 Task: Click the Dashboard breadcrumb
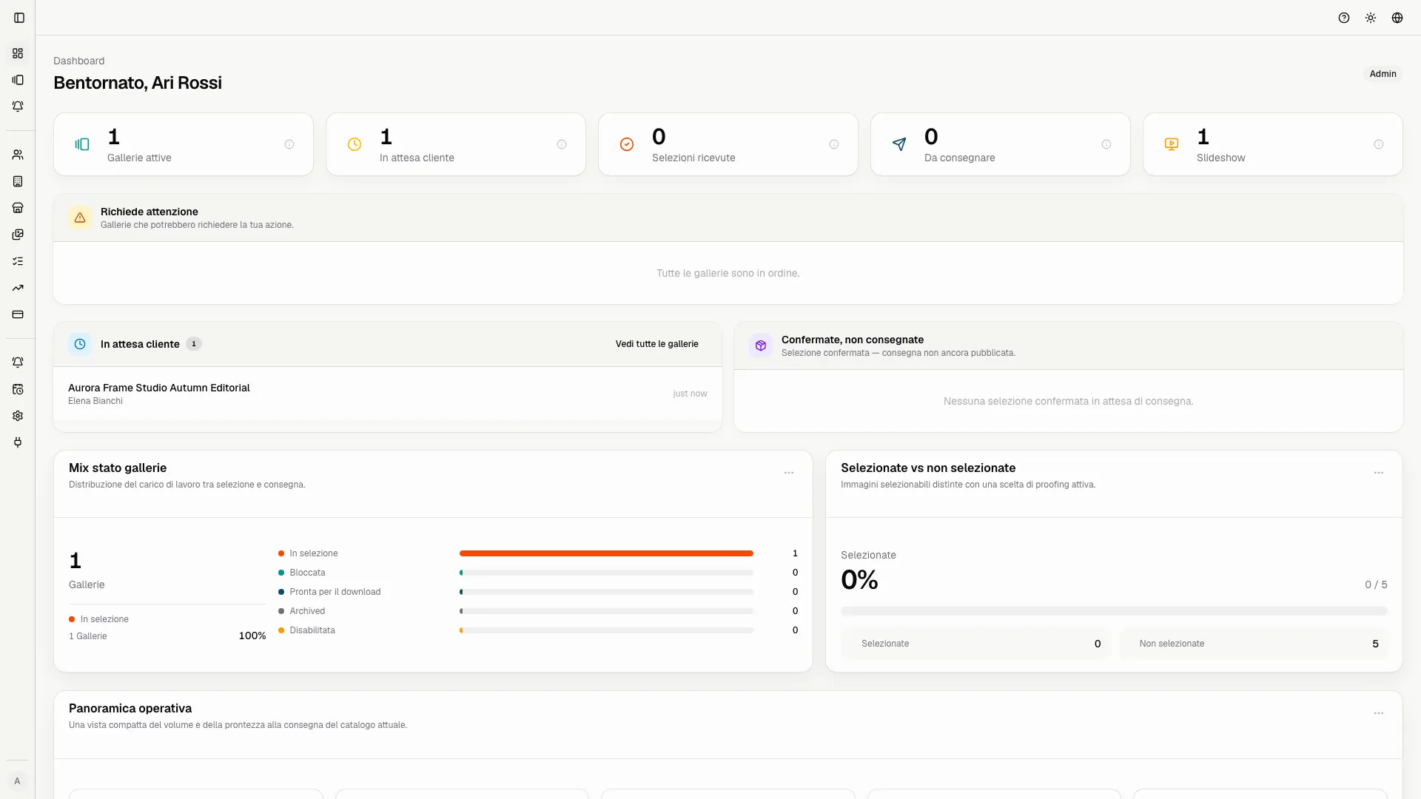tap(78, 61)
